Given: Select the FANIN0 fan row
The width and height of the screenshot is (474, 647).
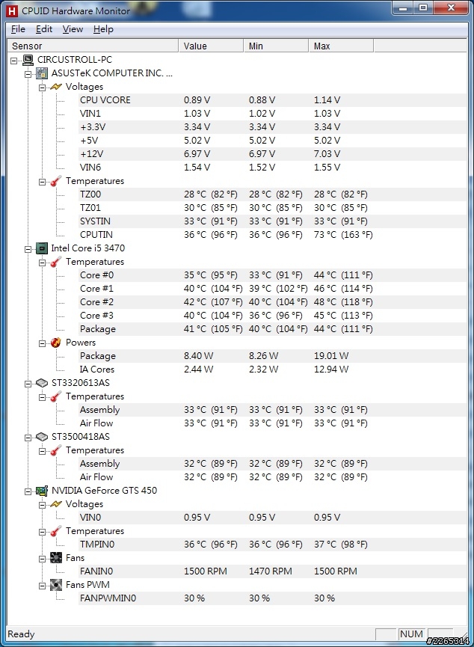Looking at the screenshot, I should pos(273,571).
